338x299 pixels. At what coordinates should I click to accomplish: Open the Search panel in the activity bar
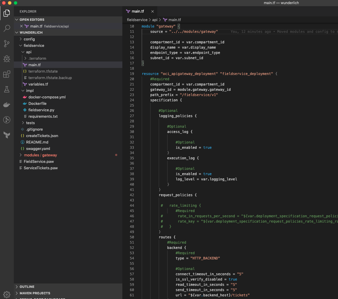pyautogui.click(x=6, y=28)
